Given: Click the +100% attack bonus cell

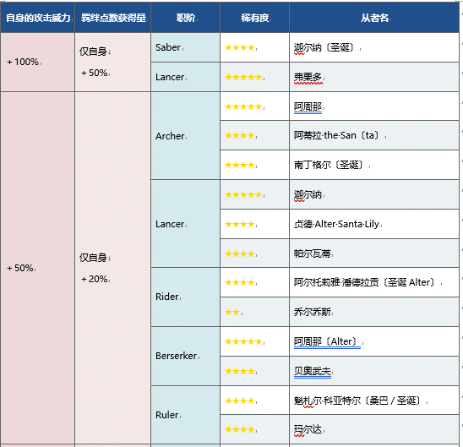Looking at the screenshot, I should (37, 62).
